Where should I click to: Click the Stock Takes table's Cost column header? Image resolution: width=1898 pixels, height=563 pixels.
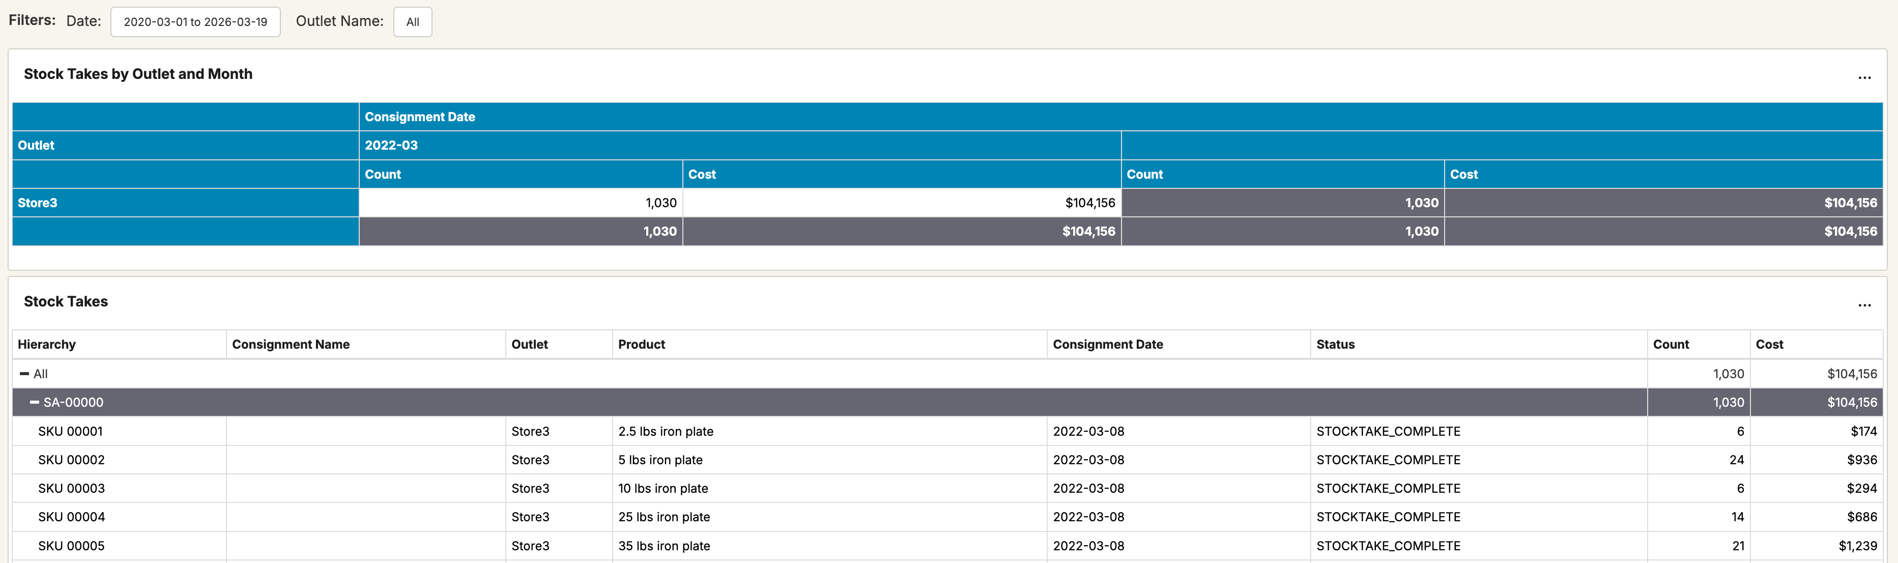coord(1769,344)
